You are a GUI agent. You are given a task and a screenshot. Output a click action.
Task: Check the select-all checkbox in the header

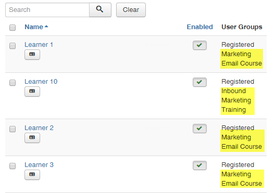12,28
